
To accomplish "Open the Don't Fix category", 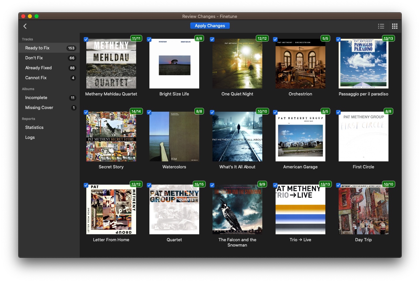I will [49, 58].
